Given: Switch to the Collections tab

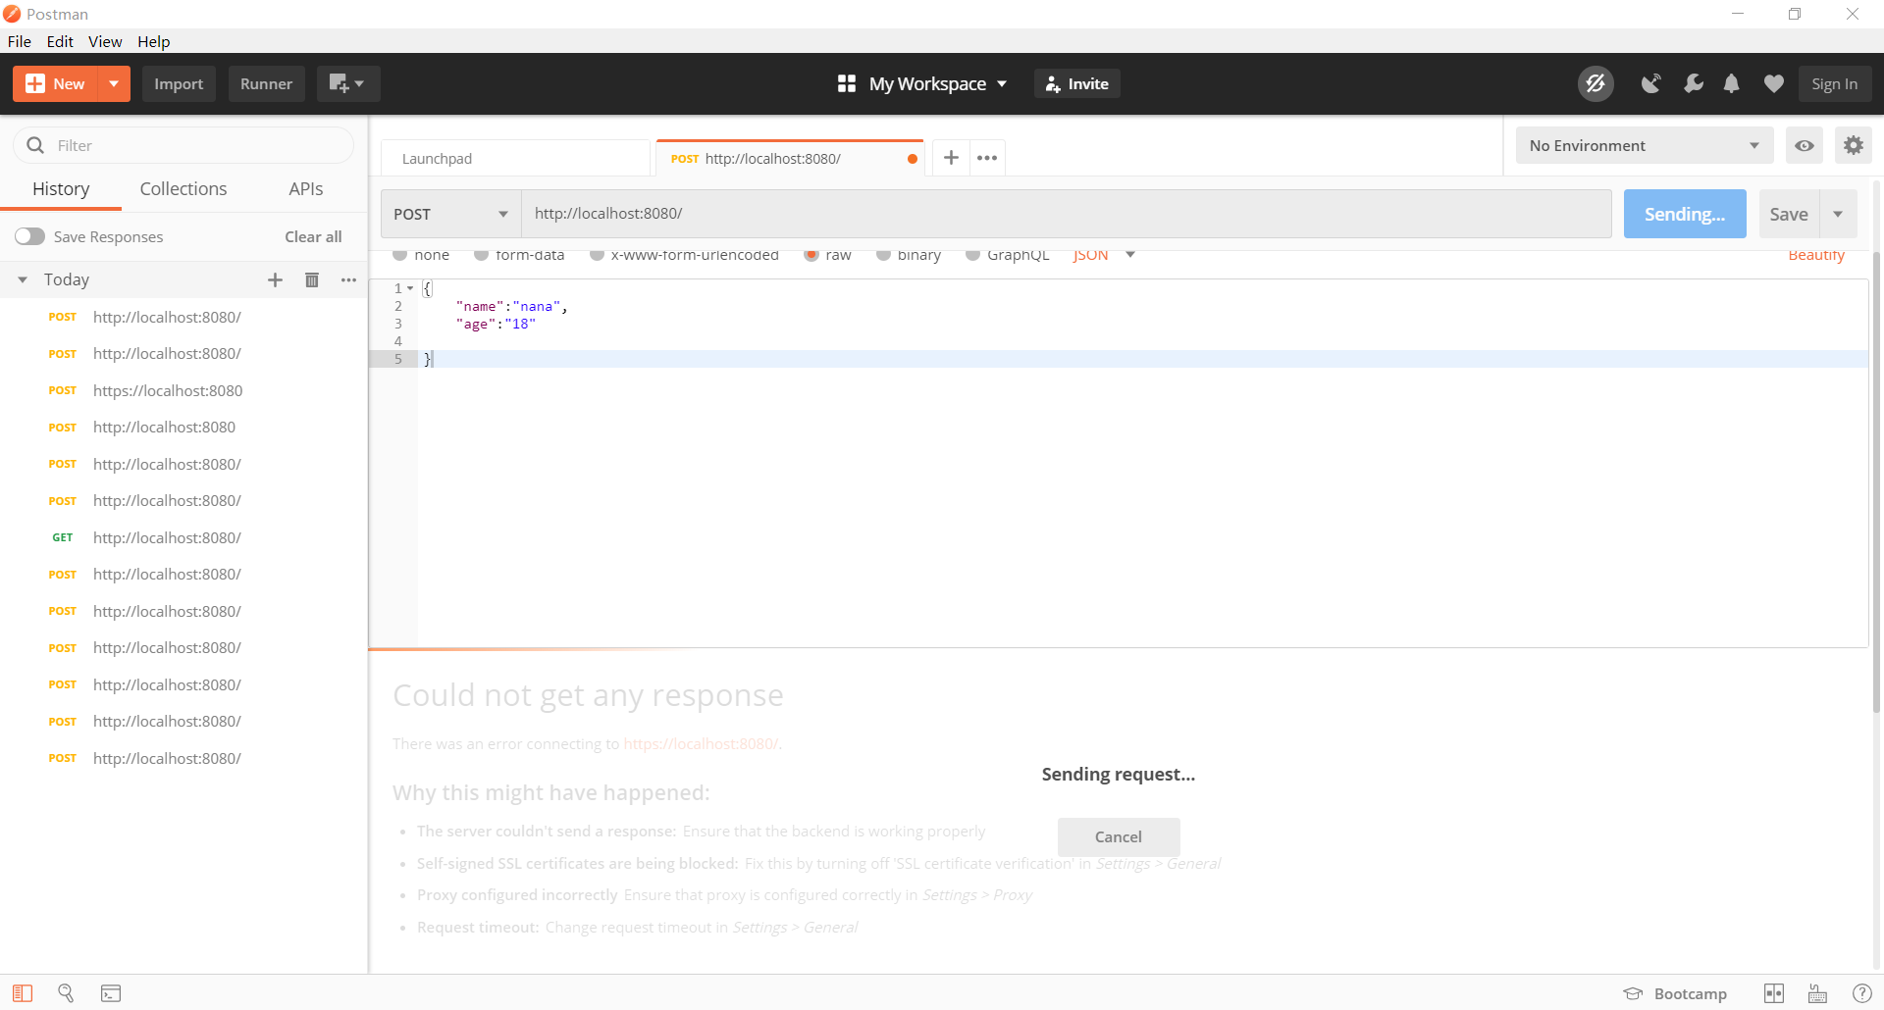Looking at the screenshot, I should point(183,188).
